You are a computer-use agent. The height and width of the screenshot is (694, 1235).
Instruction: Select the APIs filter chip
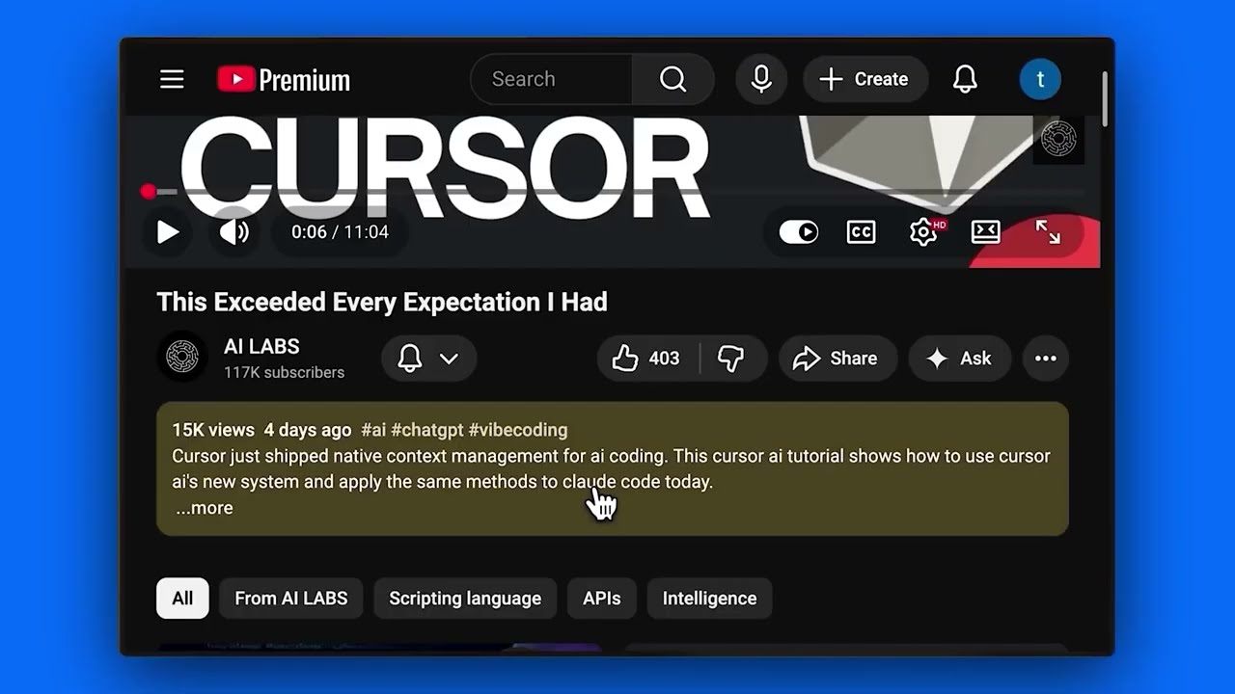tap(602, 599)
